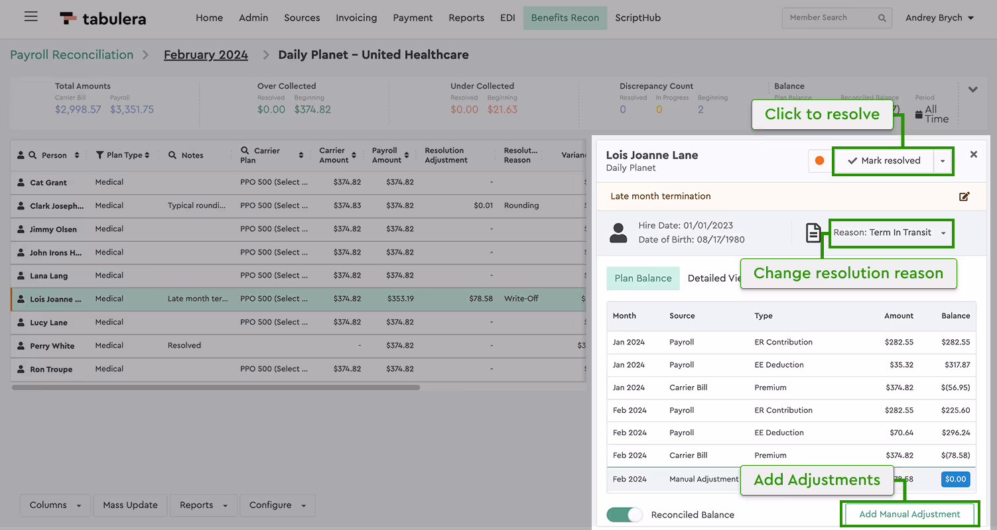
Task: Sort by Payroll Amount column arrows
Action: coord(407,155)
